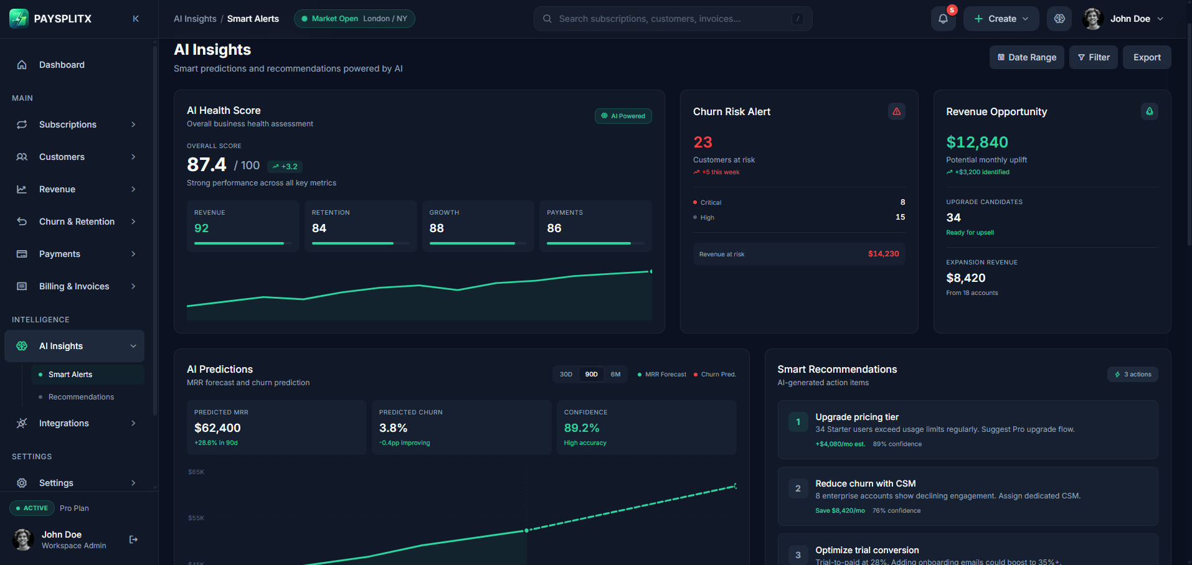Click the Market Open London / NY badge
The height and width of the screenshot is (565, 1192).
[x=354, y=19]
